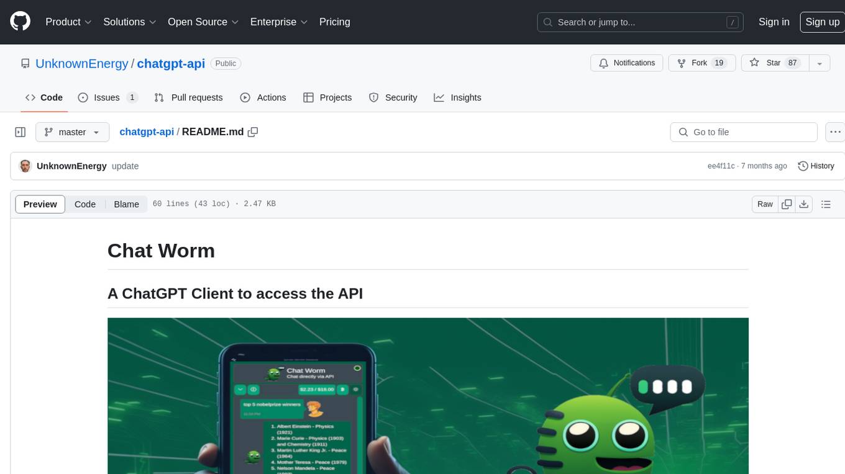Select the Blame view
This screenshot has height=474, width=845.
[126, 204]
